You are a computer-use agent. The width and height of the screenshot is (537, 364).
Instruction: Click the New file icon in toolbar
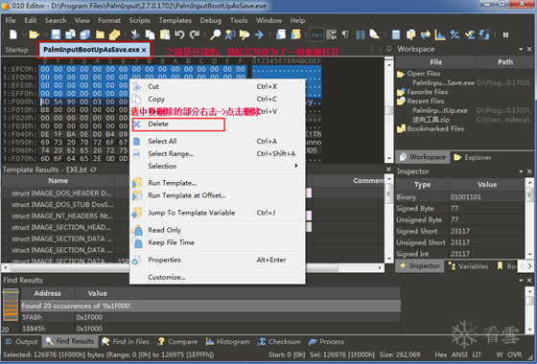[x=13, y=34]
